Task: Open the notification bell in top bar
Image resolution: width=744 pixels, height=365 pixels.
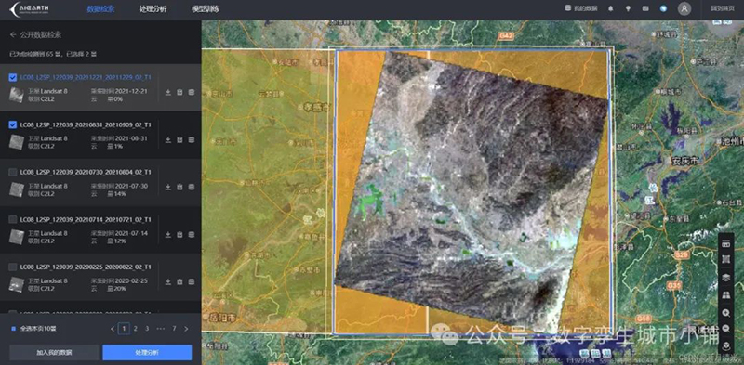Action: (611, 8)
